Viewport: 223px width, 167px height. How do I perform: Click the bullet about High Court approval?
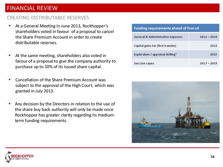coord(65,85)
